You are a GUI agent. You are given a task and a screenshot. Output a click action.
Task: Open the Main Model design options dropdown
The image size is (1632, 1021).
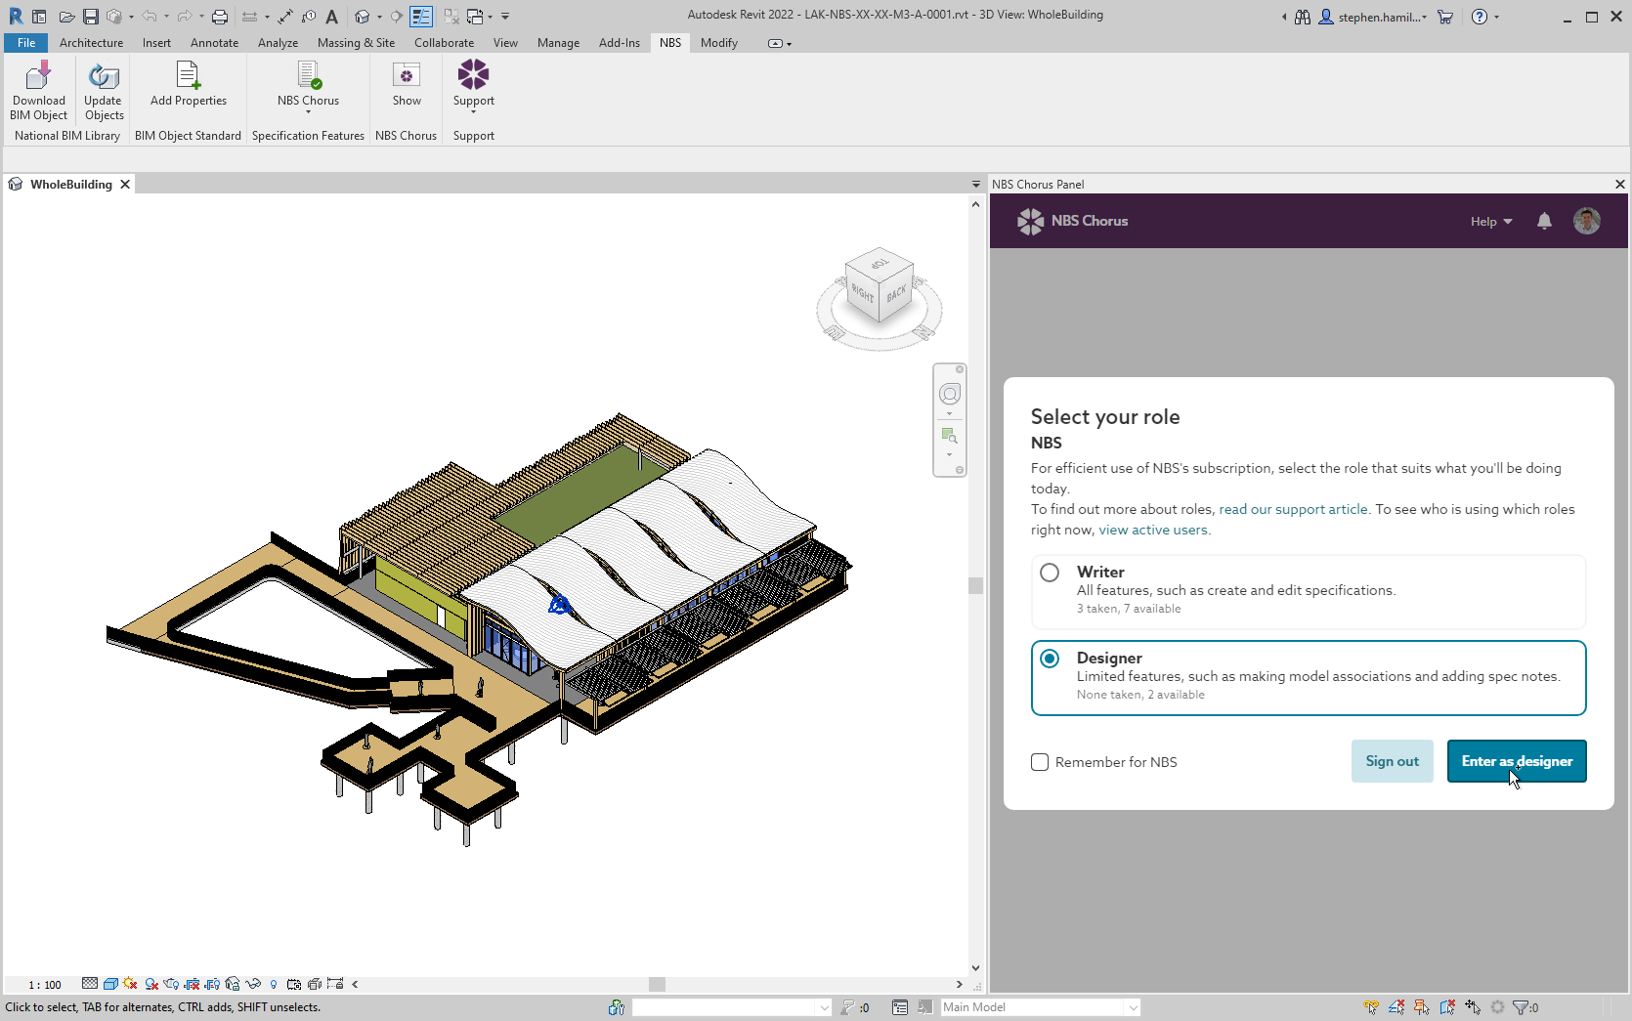1134,1007
